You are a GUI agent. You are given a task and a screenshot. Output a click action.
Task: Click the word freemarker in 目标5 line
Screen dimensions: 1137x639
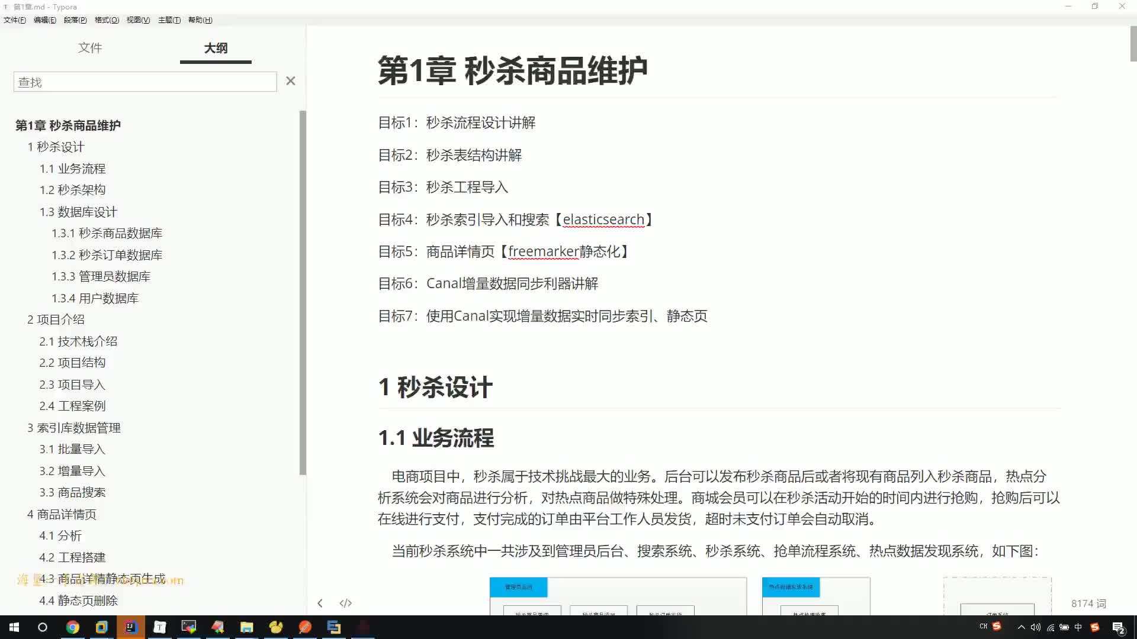click(543, 251)
